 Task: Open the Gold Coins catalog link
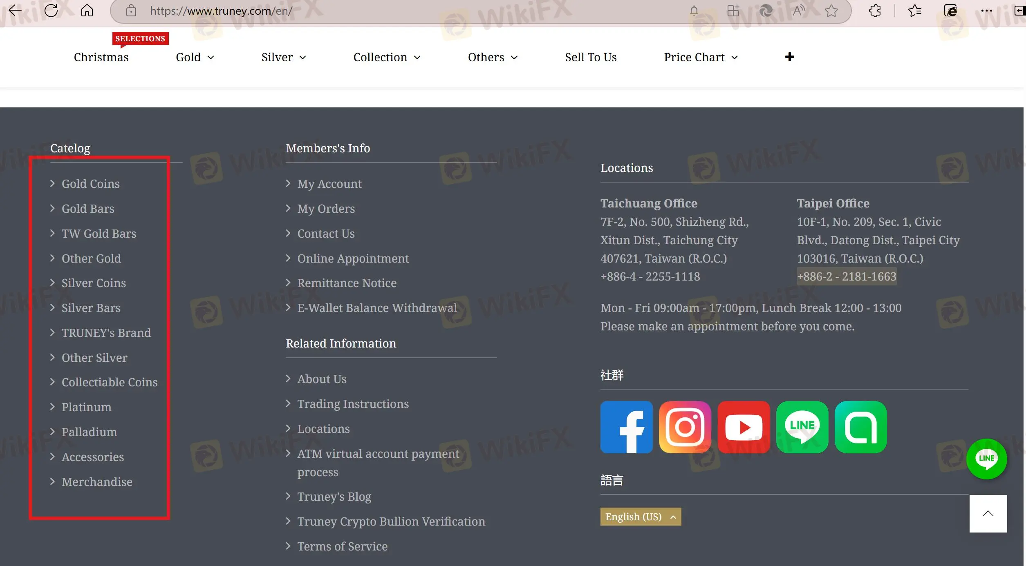[90, 184]
